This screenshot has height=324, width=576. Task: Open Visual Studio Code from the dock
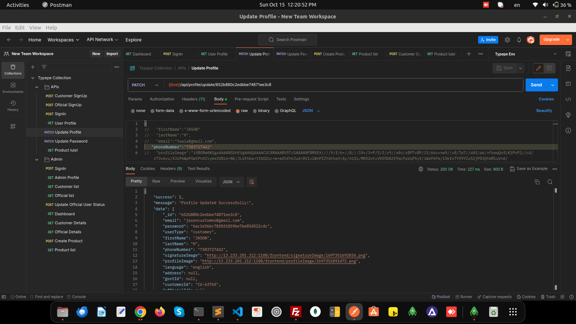[x=238, y=312]
